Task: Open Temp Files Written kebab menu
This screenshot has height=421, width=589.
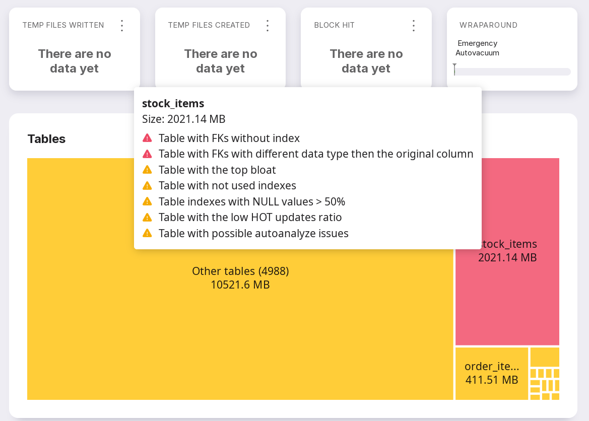Action: click(x=121, y=26)
